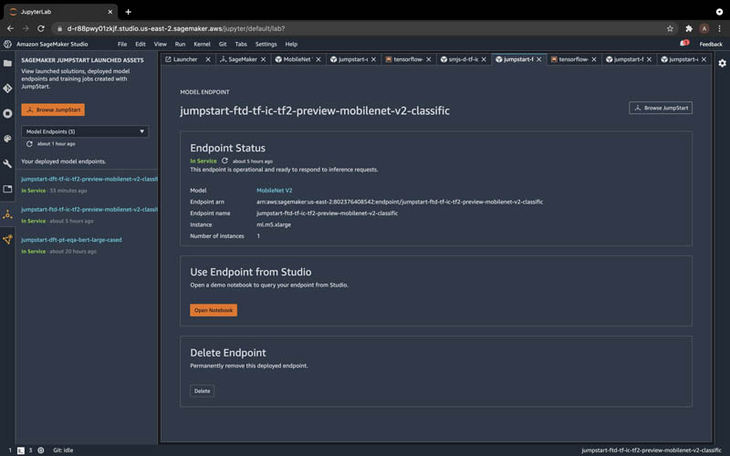Click the terminal count icon in status bar

click(20, 451)
